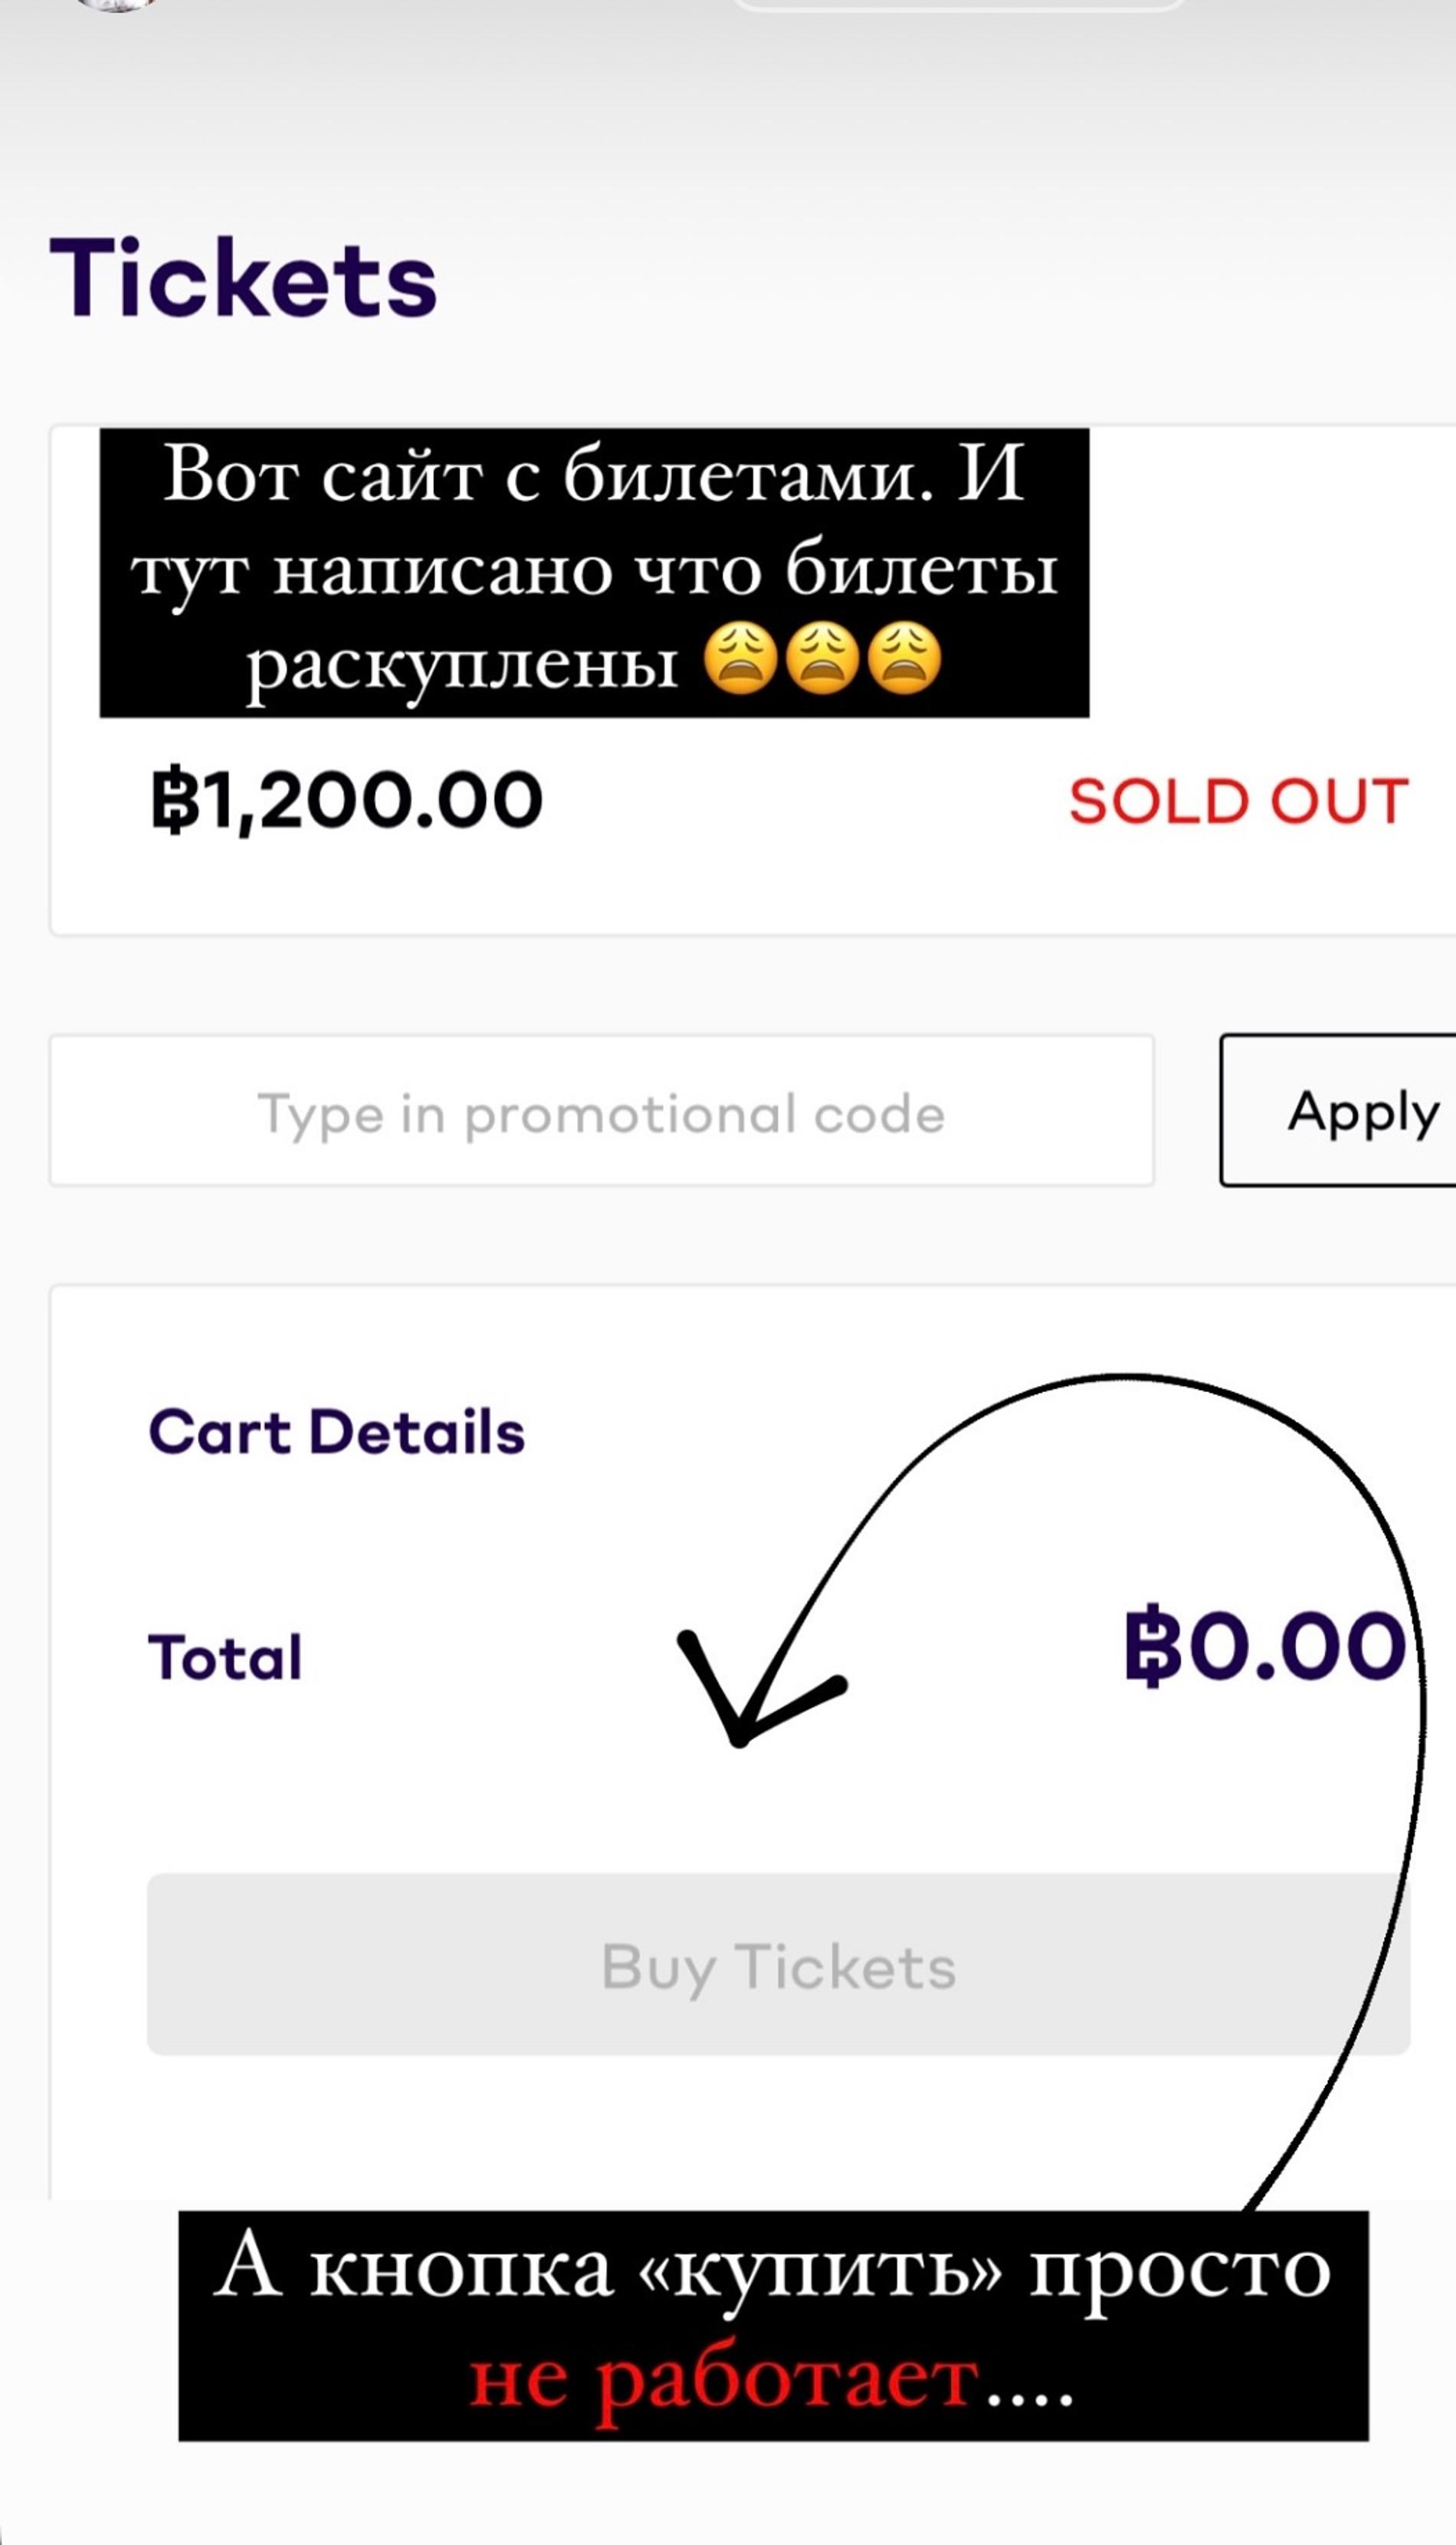Click the red SOLD OUT label
Viewport: 1456px width, 2545px height.
(1238, 801)
